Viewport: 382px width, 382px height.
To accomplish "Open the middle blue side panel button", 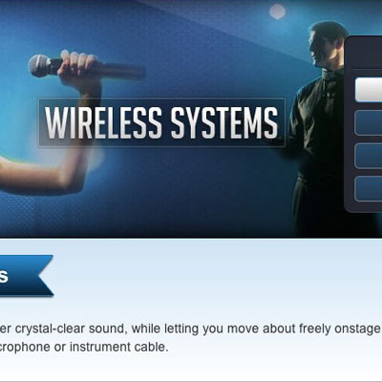I will click(369, 156).
